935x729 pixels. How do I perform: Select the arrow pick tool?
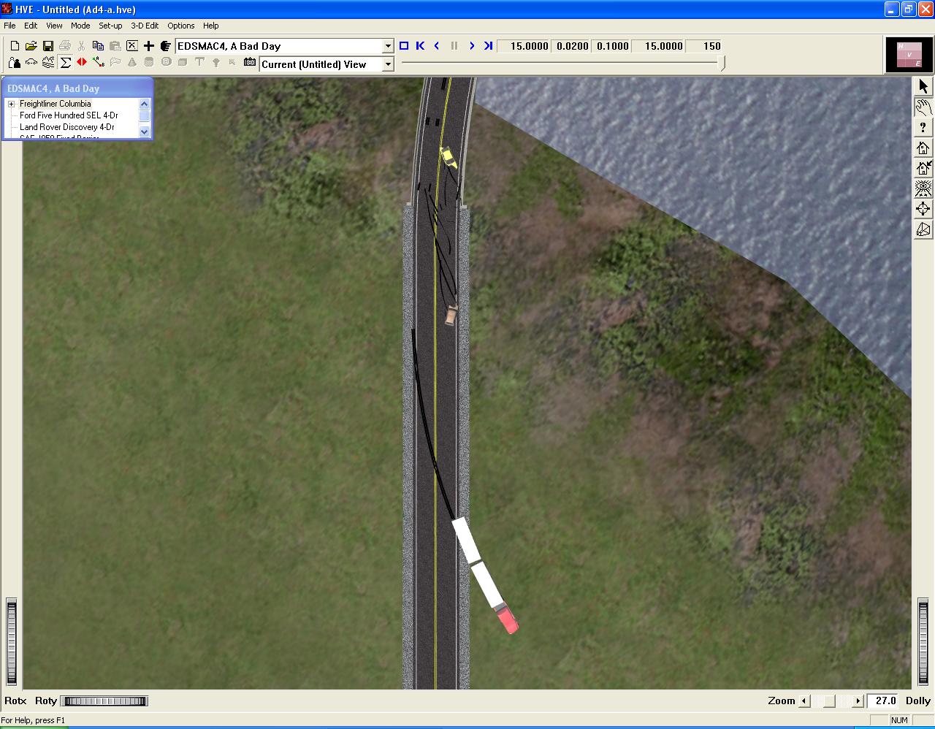pos(923,86)
